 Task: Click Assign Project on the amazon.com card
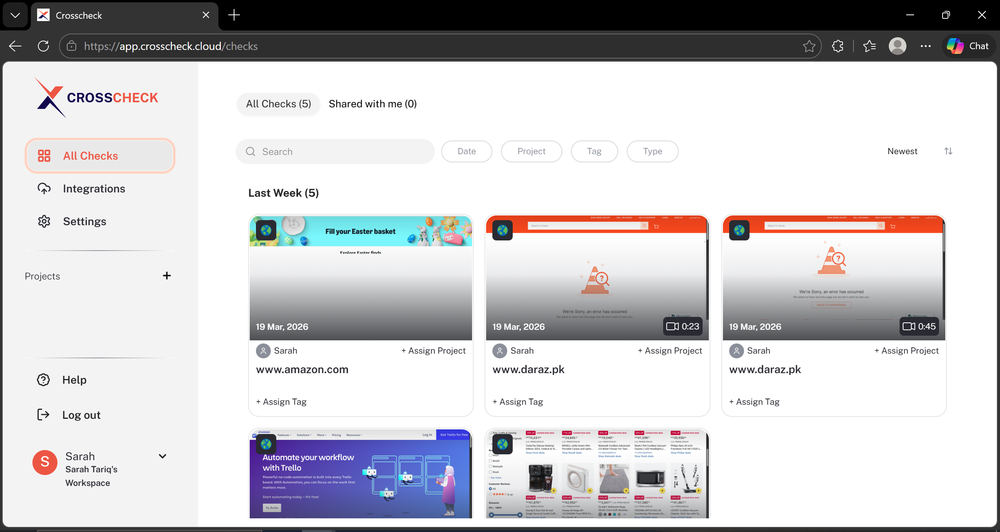click(x=433, y=351)
